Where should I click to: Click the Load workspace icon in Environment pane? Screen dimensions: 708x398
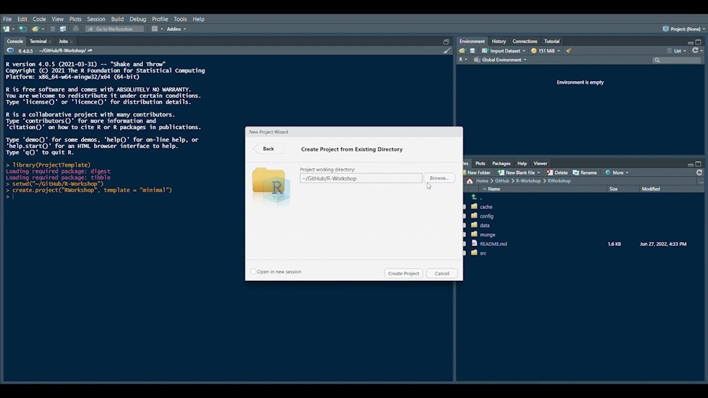pos(462,50)
